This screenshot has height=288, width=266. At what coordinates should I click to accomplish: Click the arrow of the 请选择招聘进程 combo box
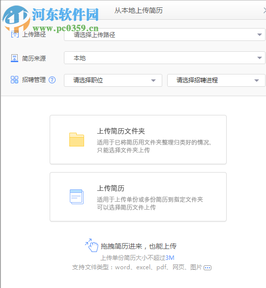257,80
